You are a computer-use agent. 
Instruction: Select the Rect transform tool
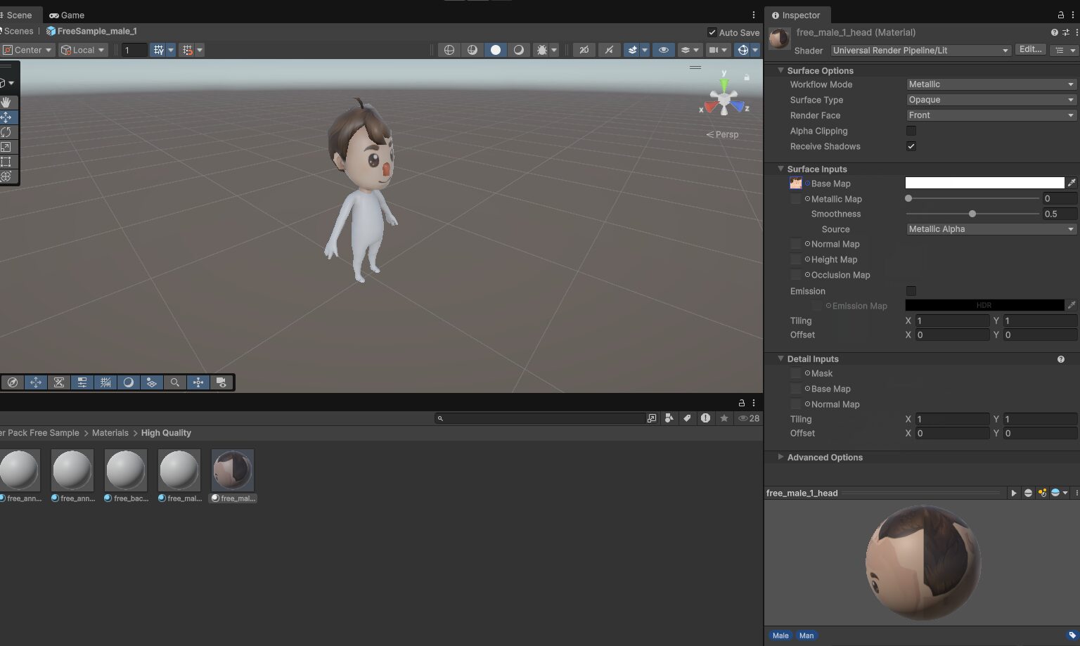click(x=6, y=162)
